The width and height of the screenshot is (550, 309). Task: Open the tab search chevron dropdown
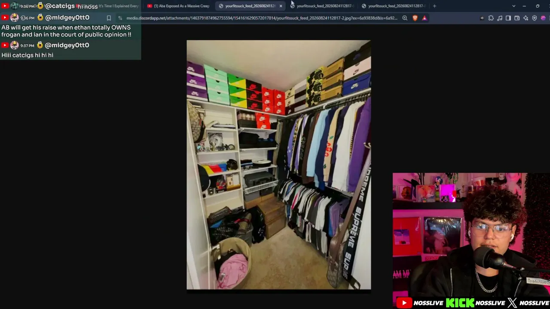click(513, 6)
